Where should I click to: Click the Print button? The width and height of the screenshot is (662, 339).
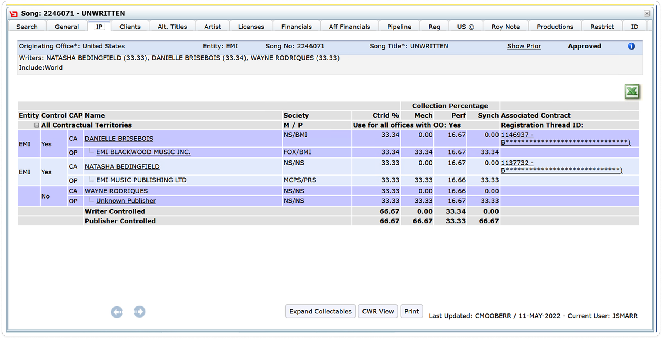click(x=412, y=311)
